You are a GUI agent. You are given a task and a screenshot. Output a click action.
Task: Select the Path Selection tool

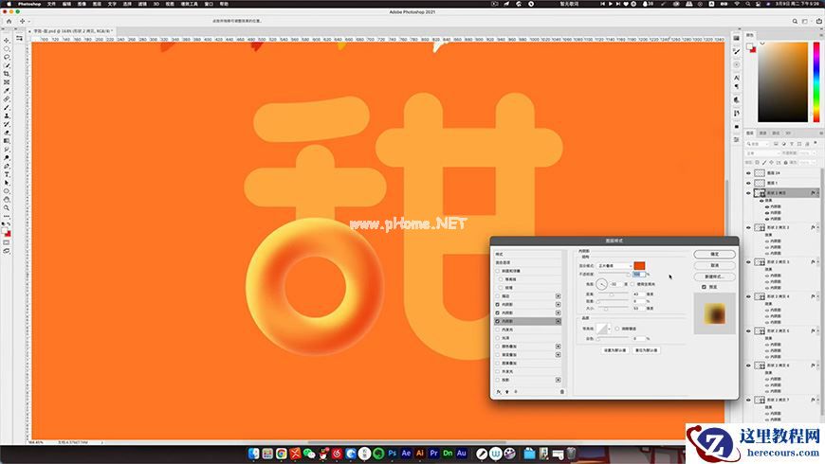pyautogui.click(x=7, y=183)
